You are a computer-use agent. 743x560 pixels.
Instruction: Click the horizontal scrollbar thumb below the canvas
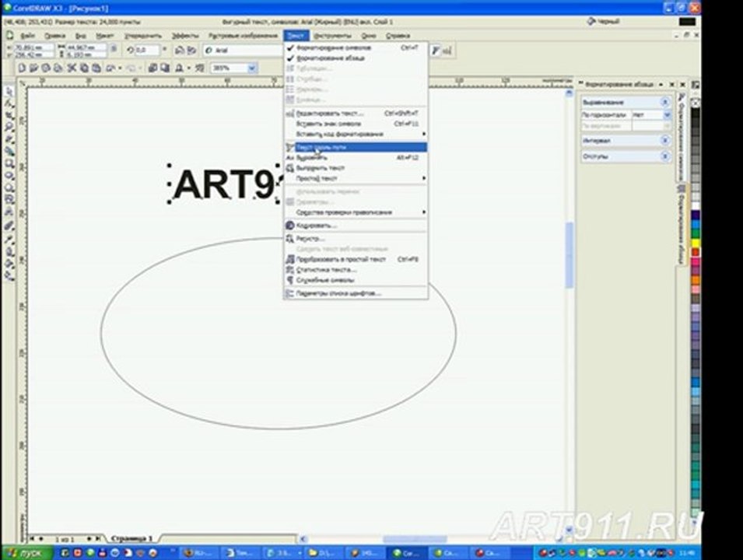[415, 539]
